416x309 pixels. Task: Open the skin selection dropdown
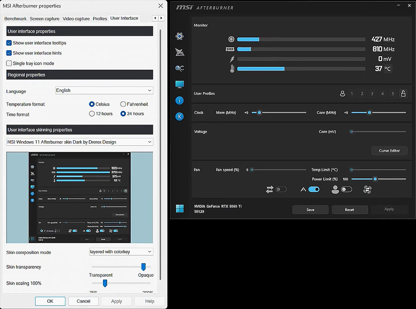tap(79, 142)
